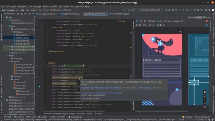Screen dimensions: 215x121
Task: Open the Navigate menu
Action: (21, 6)
